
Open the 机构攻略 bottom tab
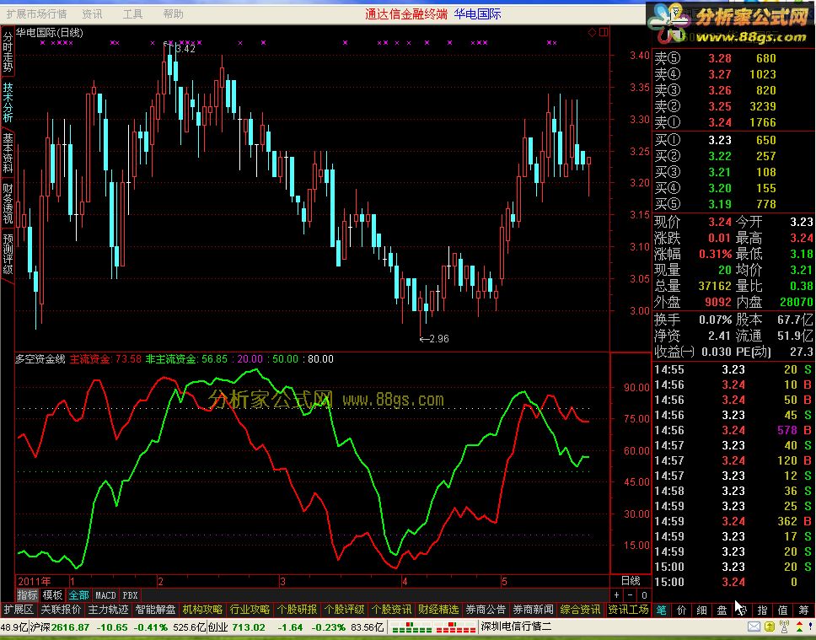(202, 610)
